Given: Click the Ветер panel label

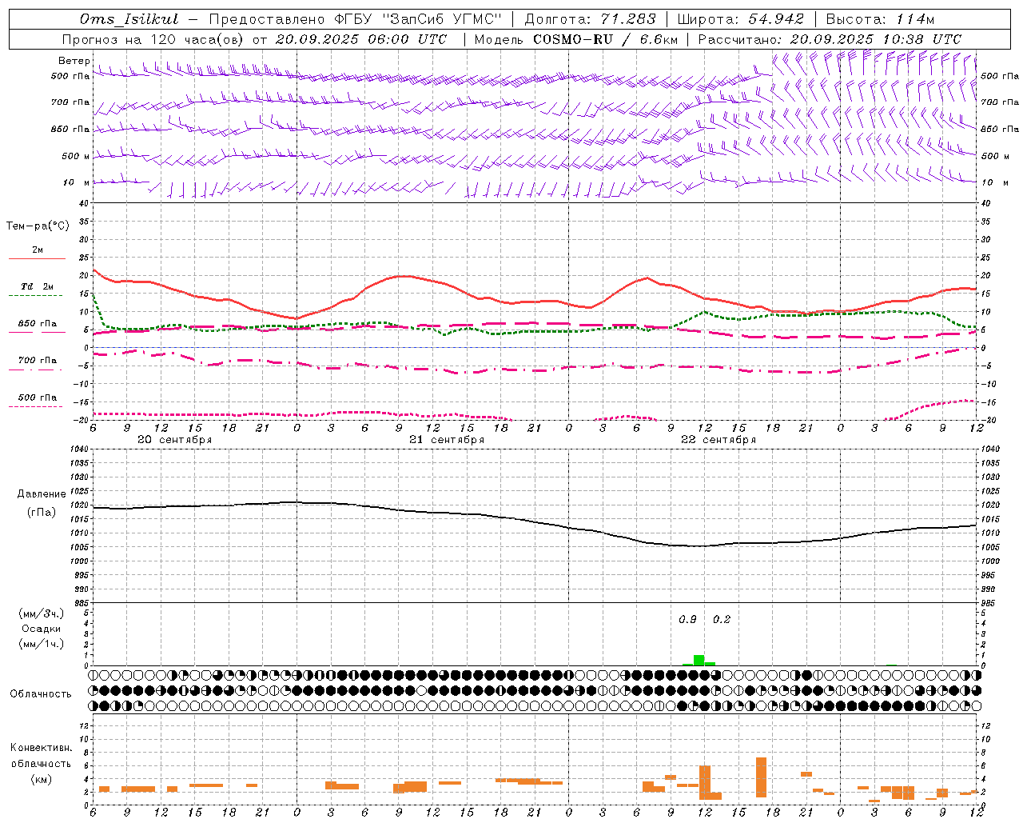Looking at the screenshot, I should pyautogui.click(x=74, y=61).
